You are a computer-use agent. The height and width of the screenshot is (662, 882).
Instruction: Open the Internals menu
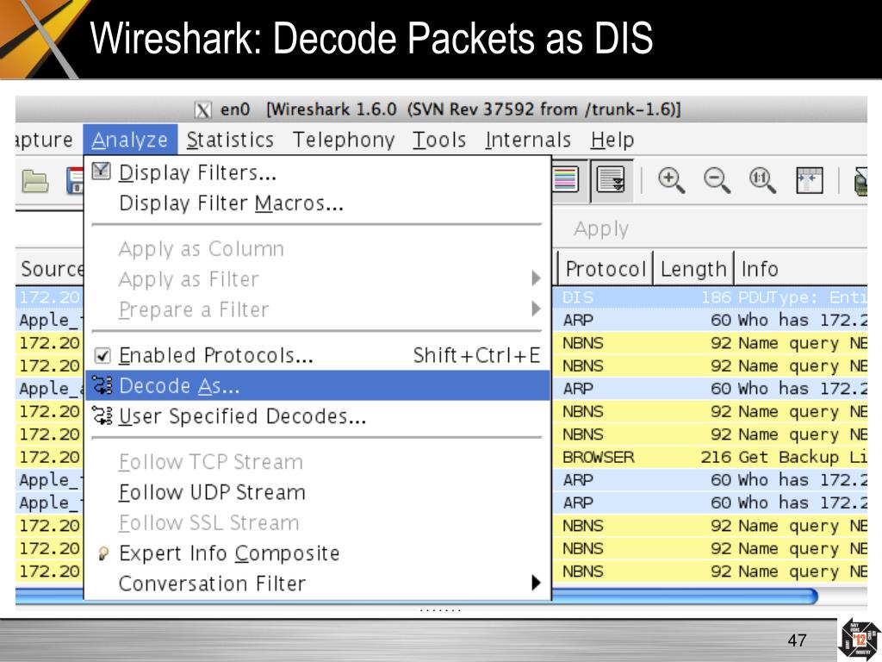click(528, 140)
